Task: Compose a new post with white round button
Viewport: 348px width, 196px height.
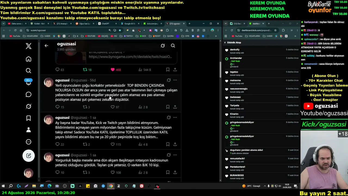Action: 29,156
